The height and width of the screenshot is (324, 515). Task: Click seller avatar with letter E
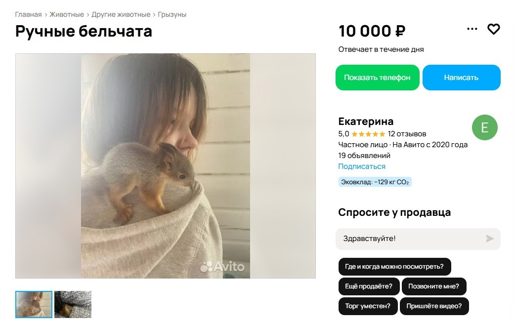tap(484, 128)
